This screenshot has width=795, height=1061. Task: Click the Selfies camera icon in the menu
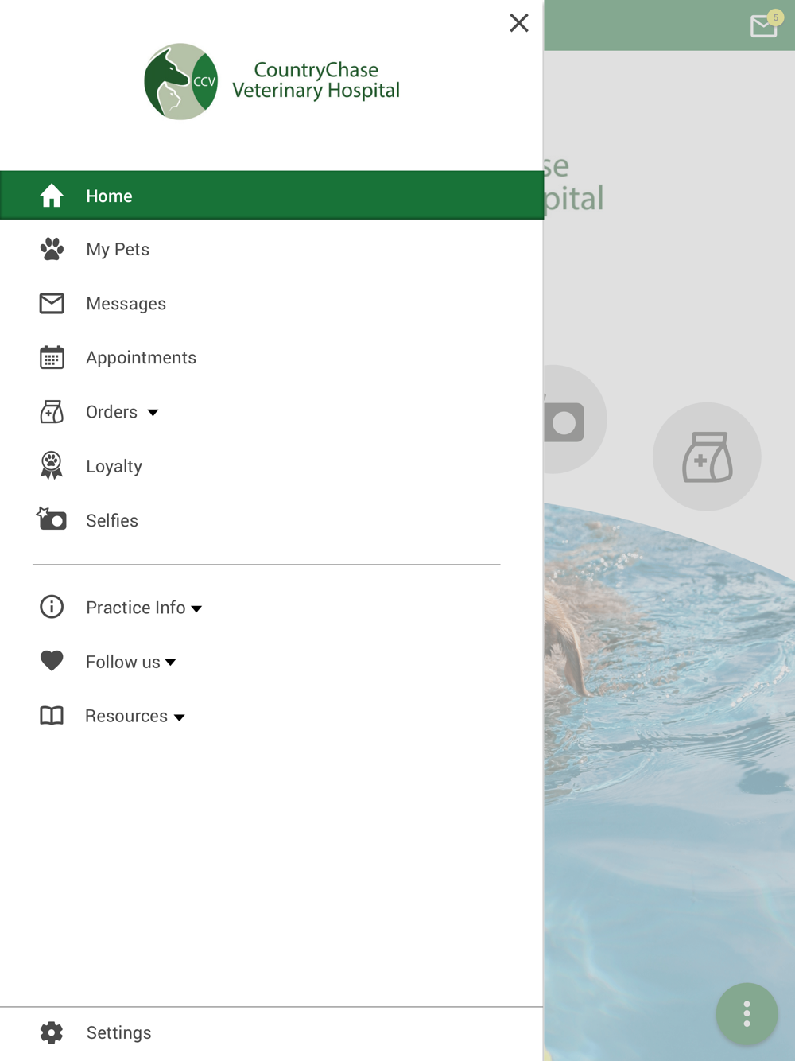[52, 519]
